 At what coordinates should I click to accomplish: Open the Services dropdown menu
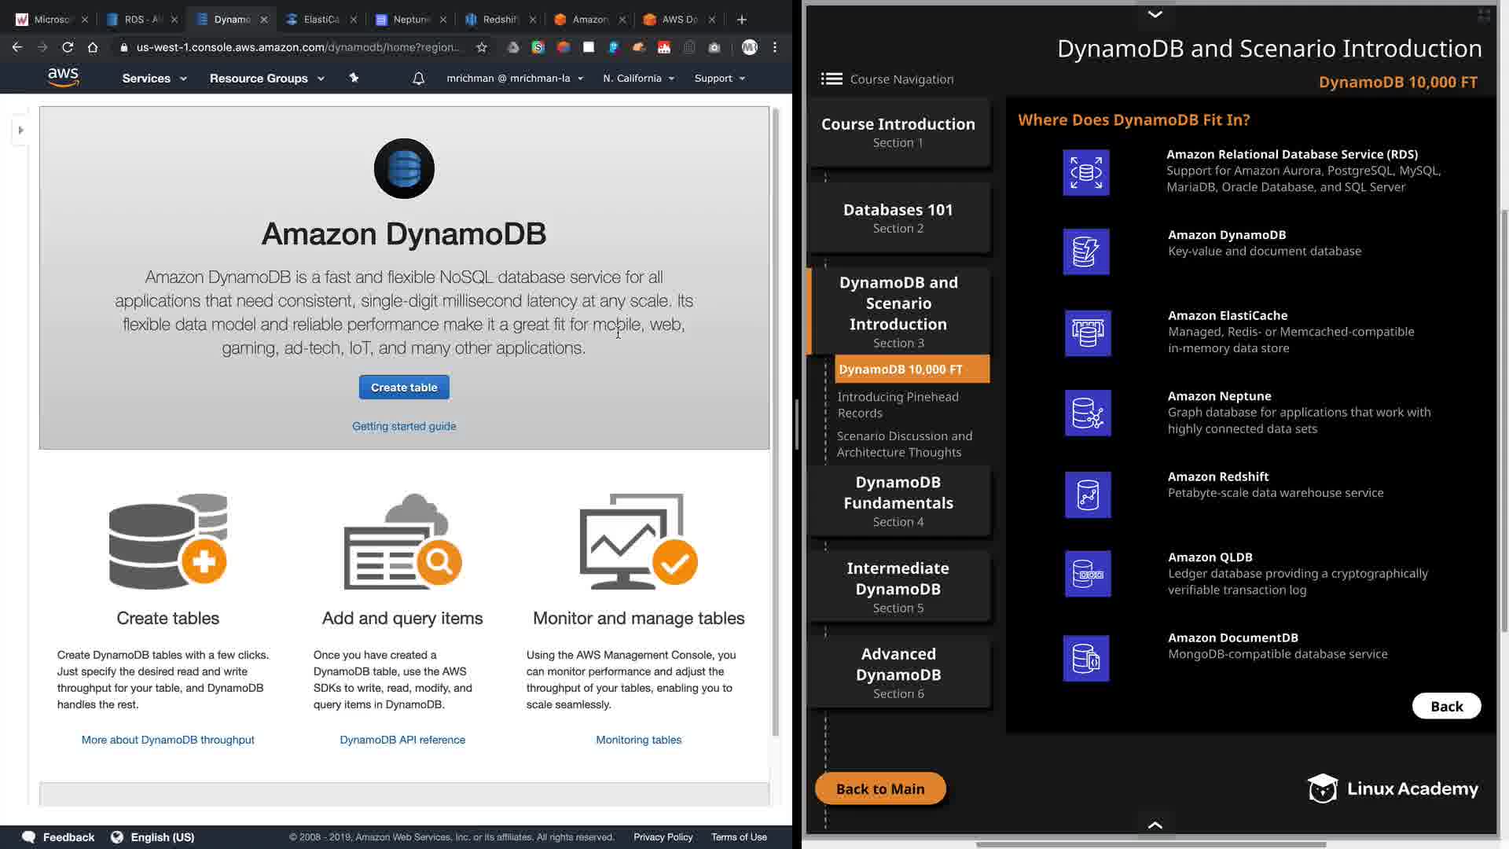point(154,79)
